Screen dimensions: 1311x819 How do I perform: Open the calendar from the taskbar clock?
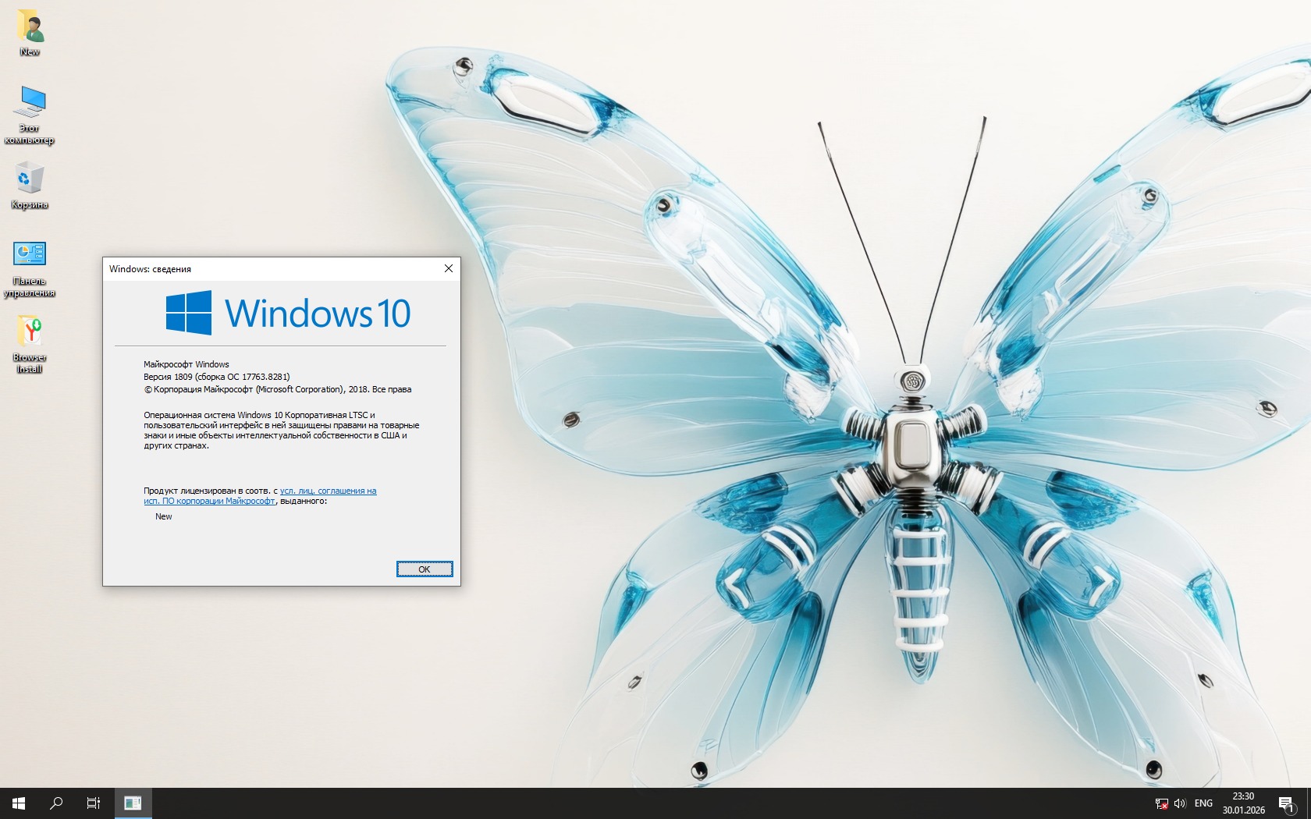click(x=1243, y=803)
